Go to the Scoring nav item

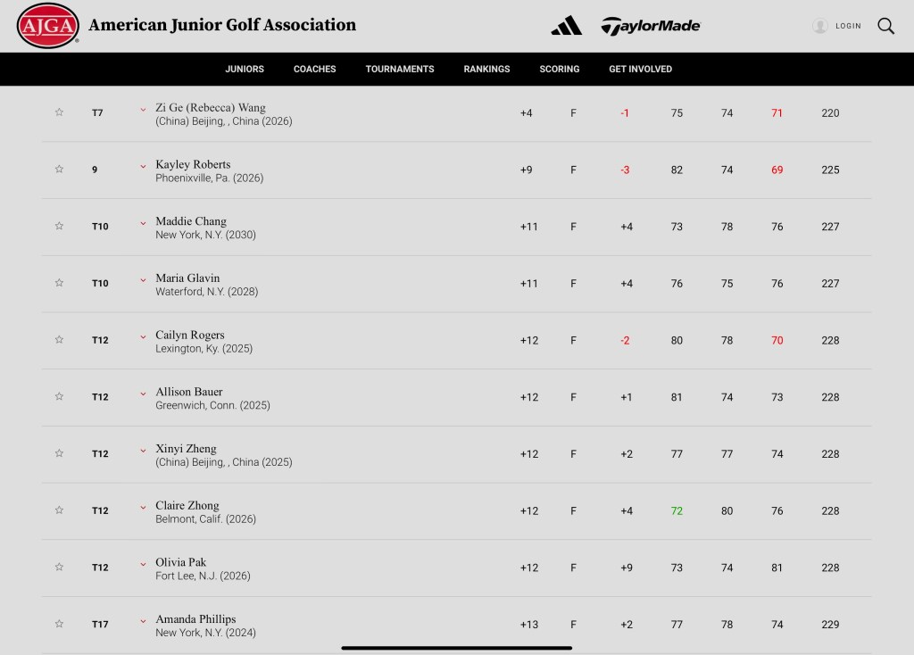coord(560,69)
